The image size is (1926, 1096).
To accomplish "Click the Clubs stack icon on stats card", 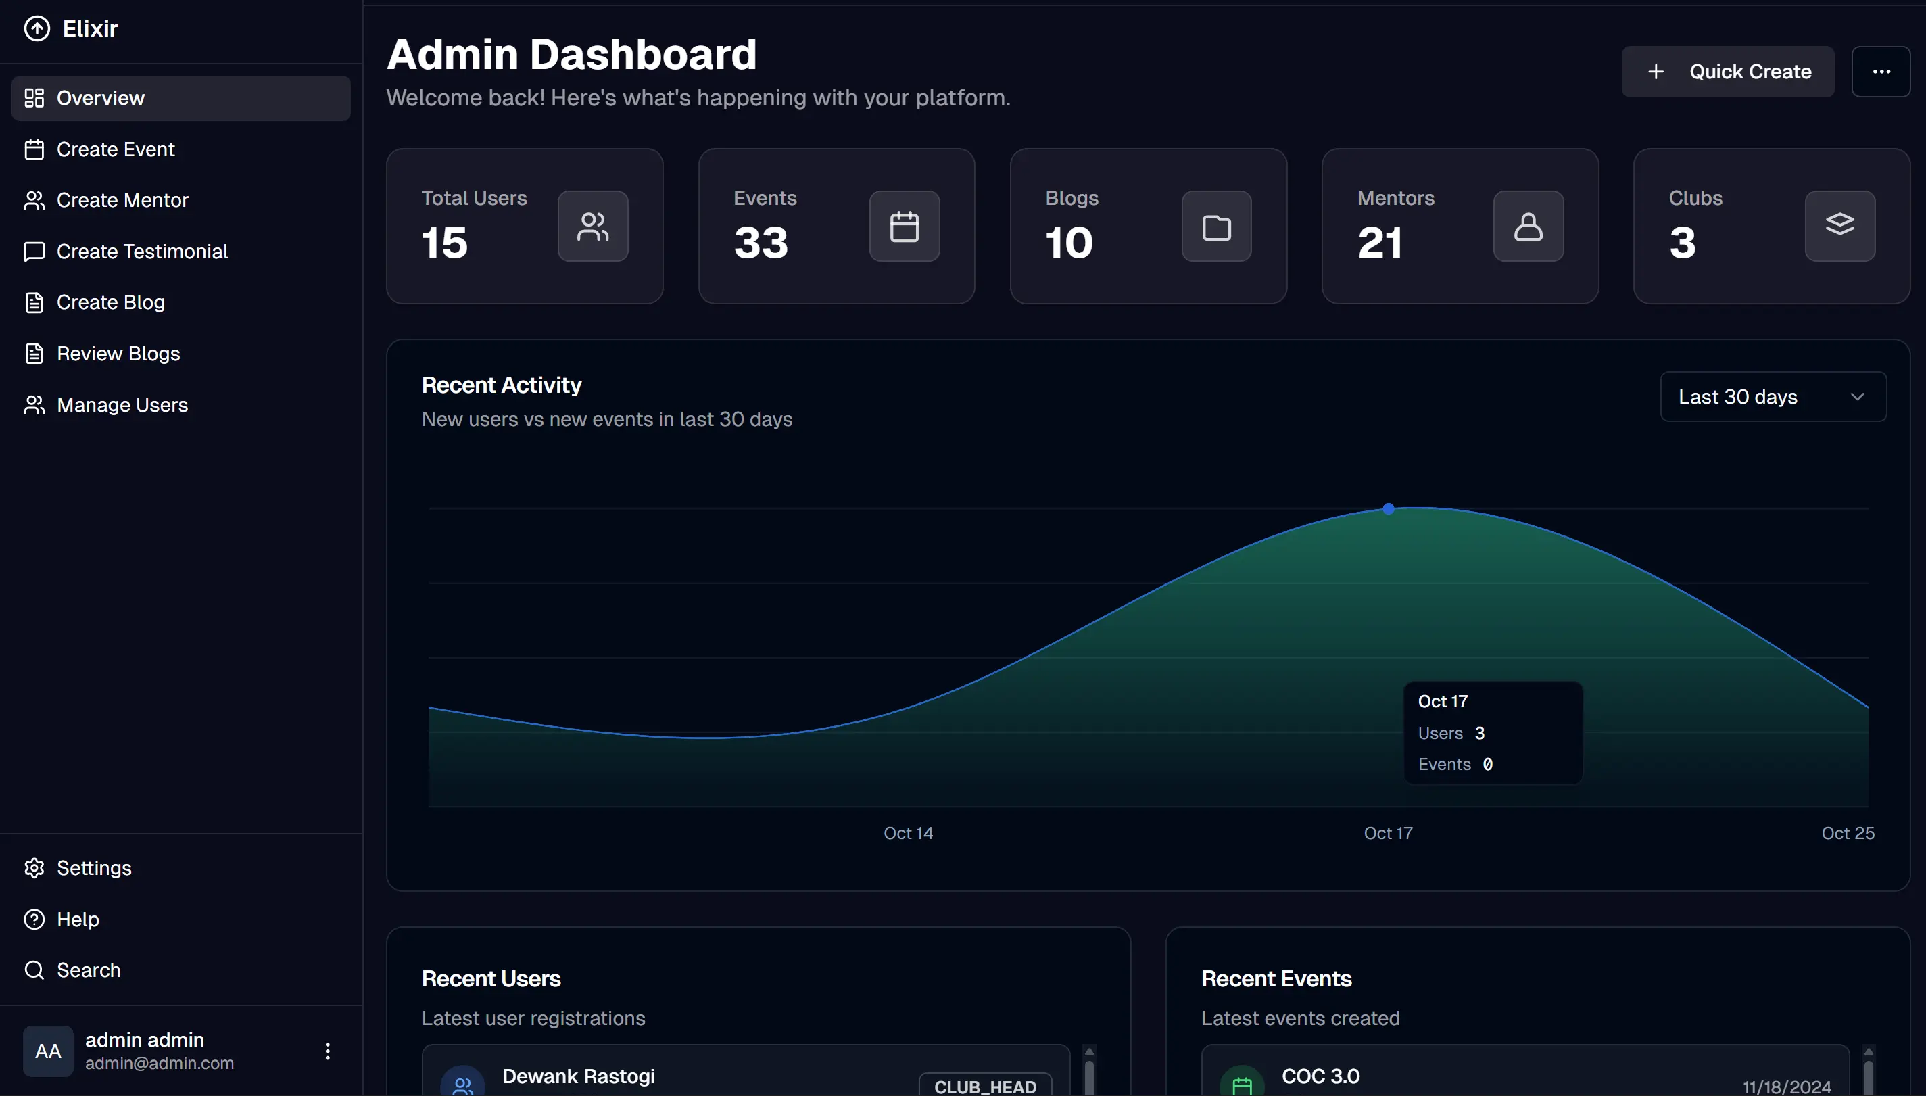I will click(1839, 225).
